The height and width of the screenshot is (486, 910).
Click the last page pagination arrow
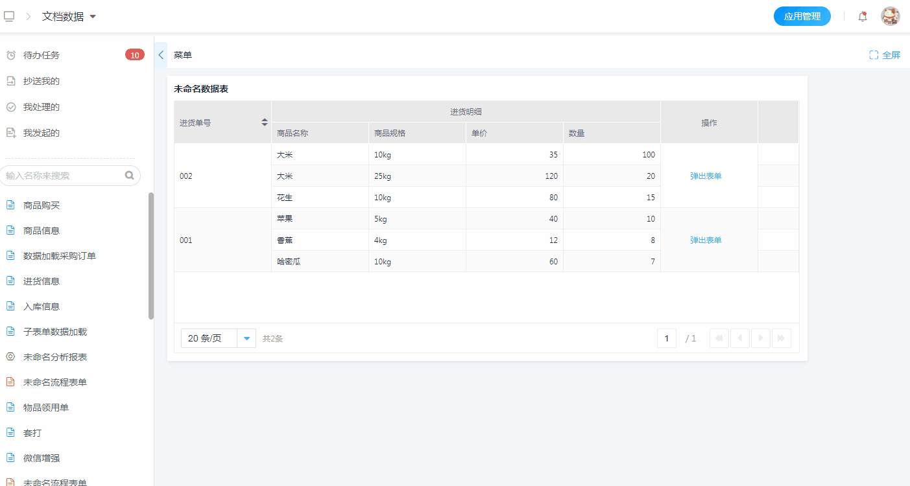click(x=781, y=338)
